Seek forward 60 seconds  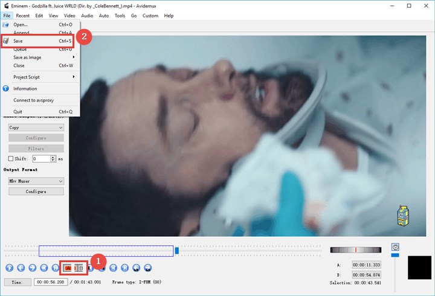click(148, 268)
